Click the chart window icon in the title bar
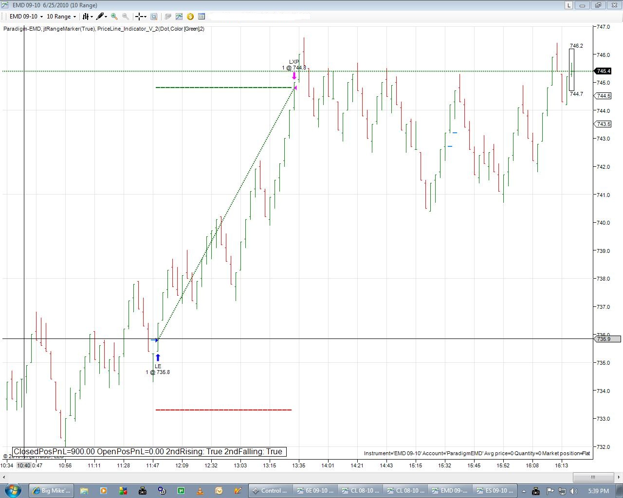 pyautogui.click(x=5, y=5)
